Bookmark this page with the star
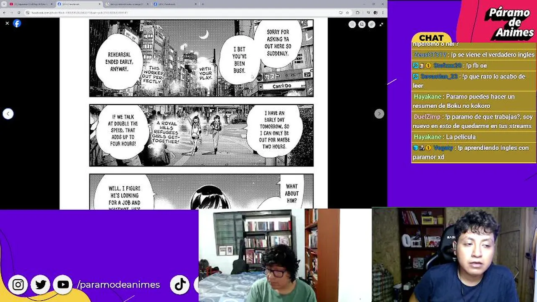Image resolution: width=537 pixels, height=302 pixels. coord(347,13)
